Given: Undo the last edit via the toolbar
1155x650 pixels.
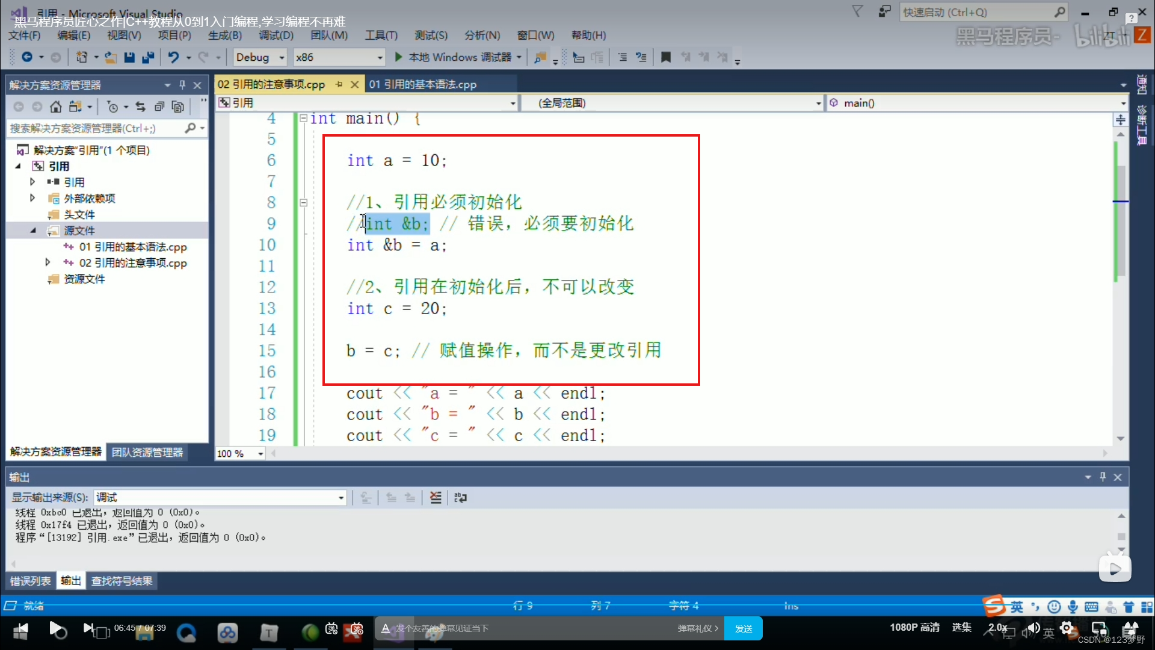Looking at the screenshot, I should (x=173, y=57).
